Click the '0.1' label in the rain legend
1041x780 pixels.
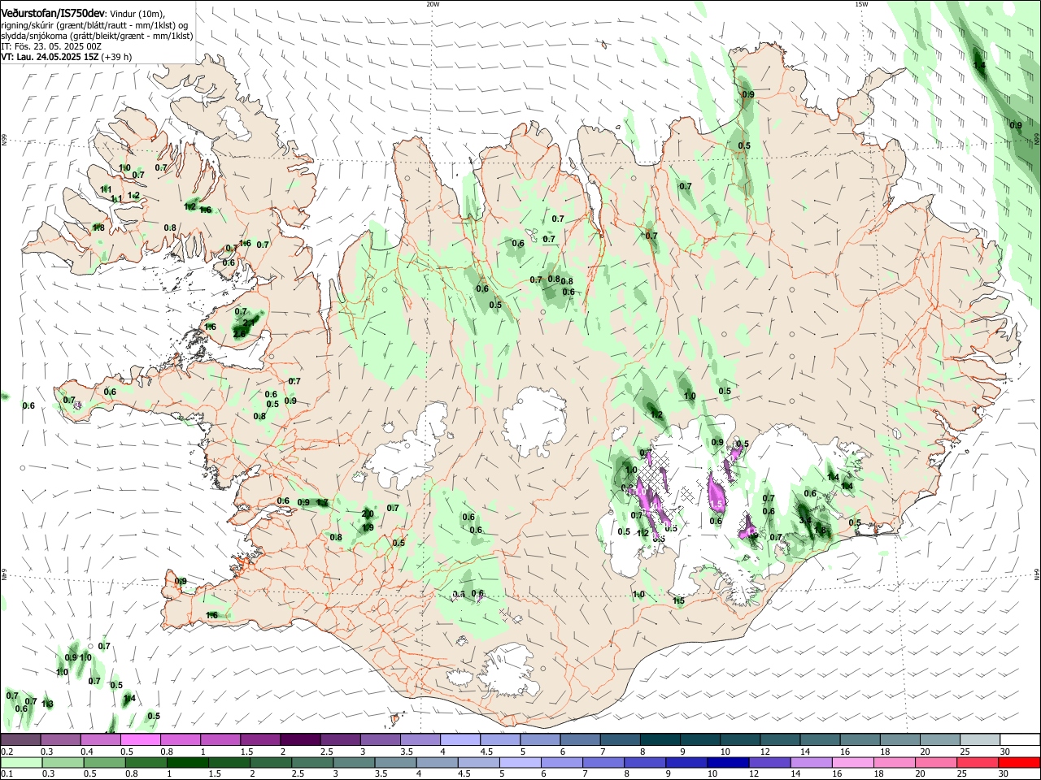(7, 773)
